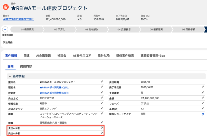Edit the 課題 field pencil icon
Image resolution: width=207 pixels, height=136 pixels.
102,123
